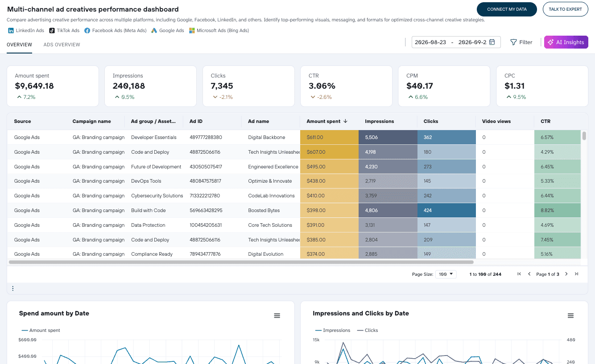This screenshot has width=595, height=364.
Task: Open AI Insights
Action: click(566, 42)
